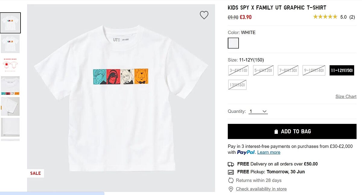Open the review count (2)
362x195 pixels.
[x=352, y=17]
